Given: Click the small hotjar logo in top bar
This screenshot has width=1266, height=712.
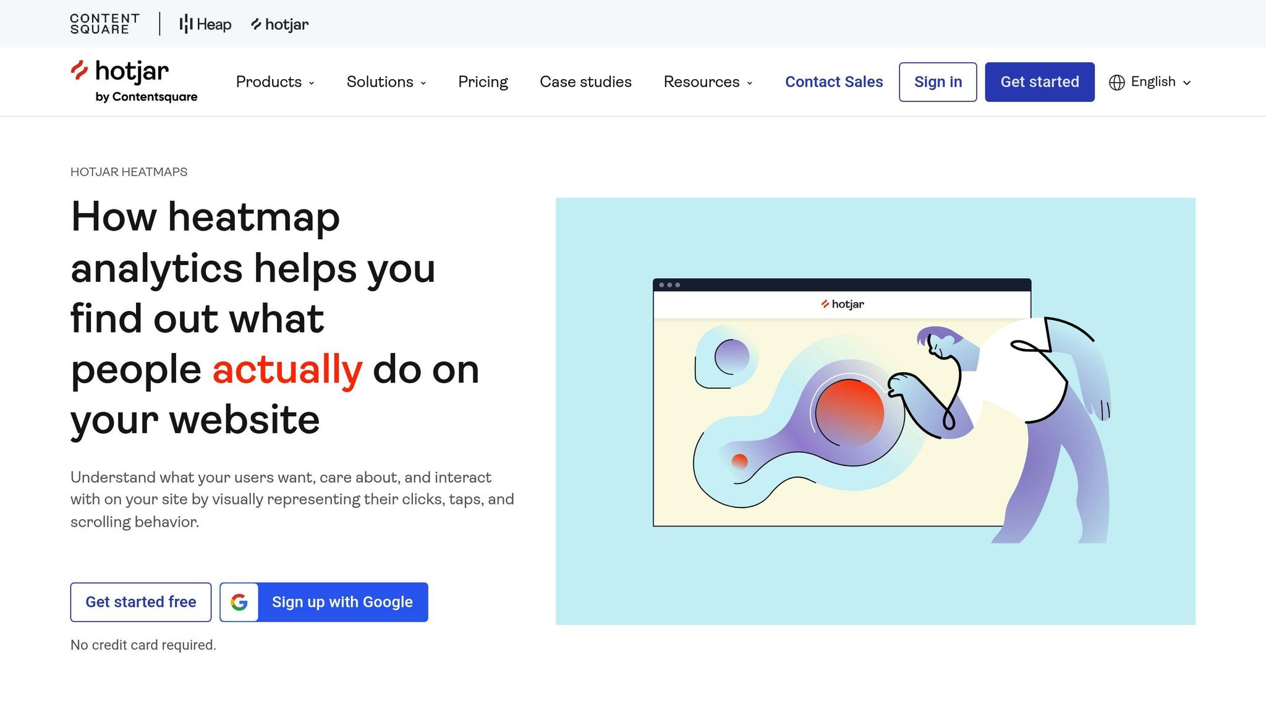Looking at the screenshot, I should 279,24.
